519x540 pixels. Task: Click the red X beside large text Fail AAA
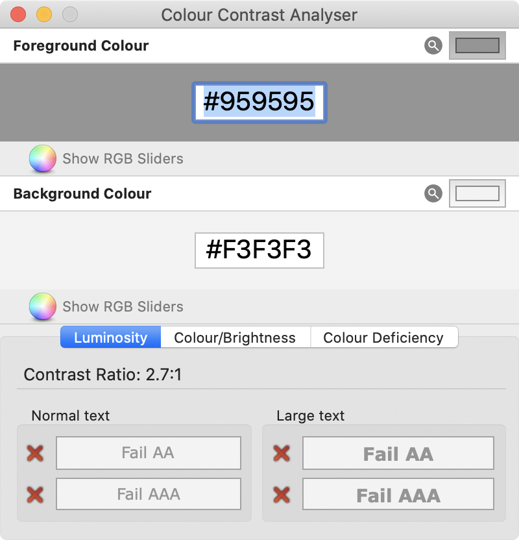280,494
